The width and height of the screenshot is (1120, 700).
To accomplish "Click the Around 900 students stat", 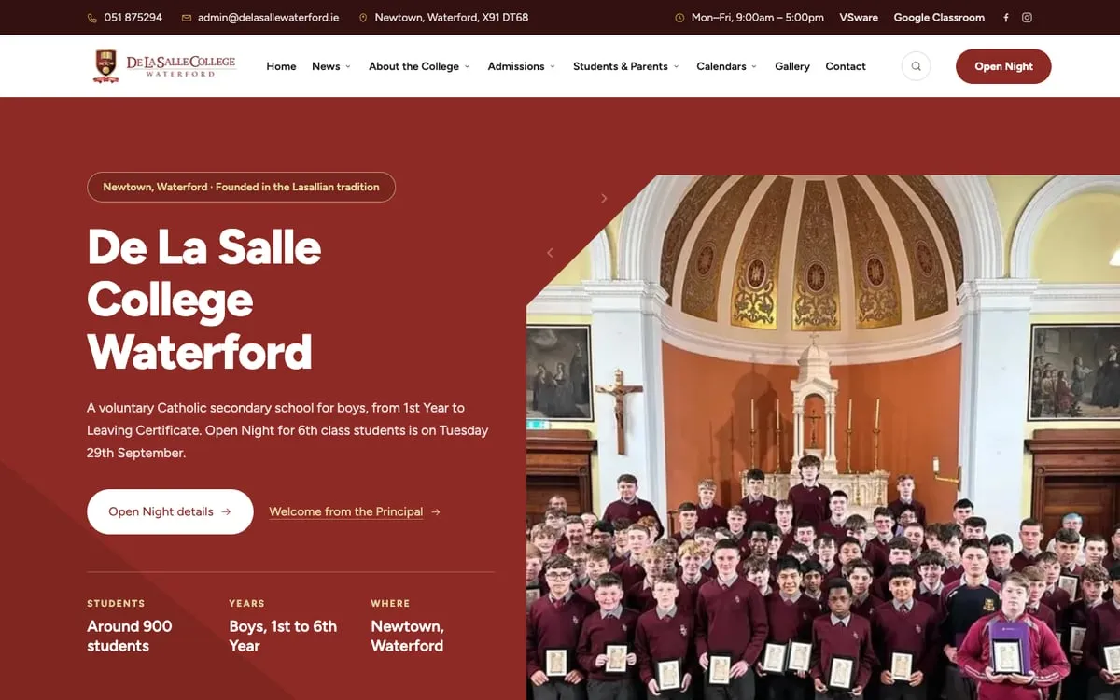I will pyautogui.click(x=130, y=636).
